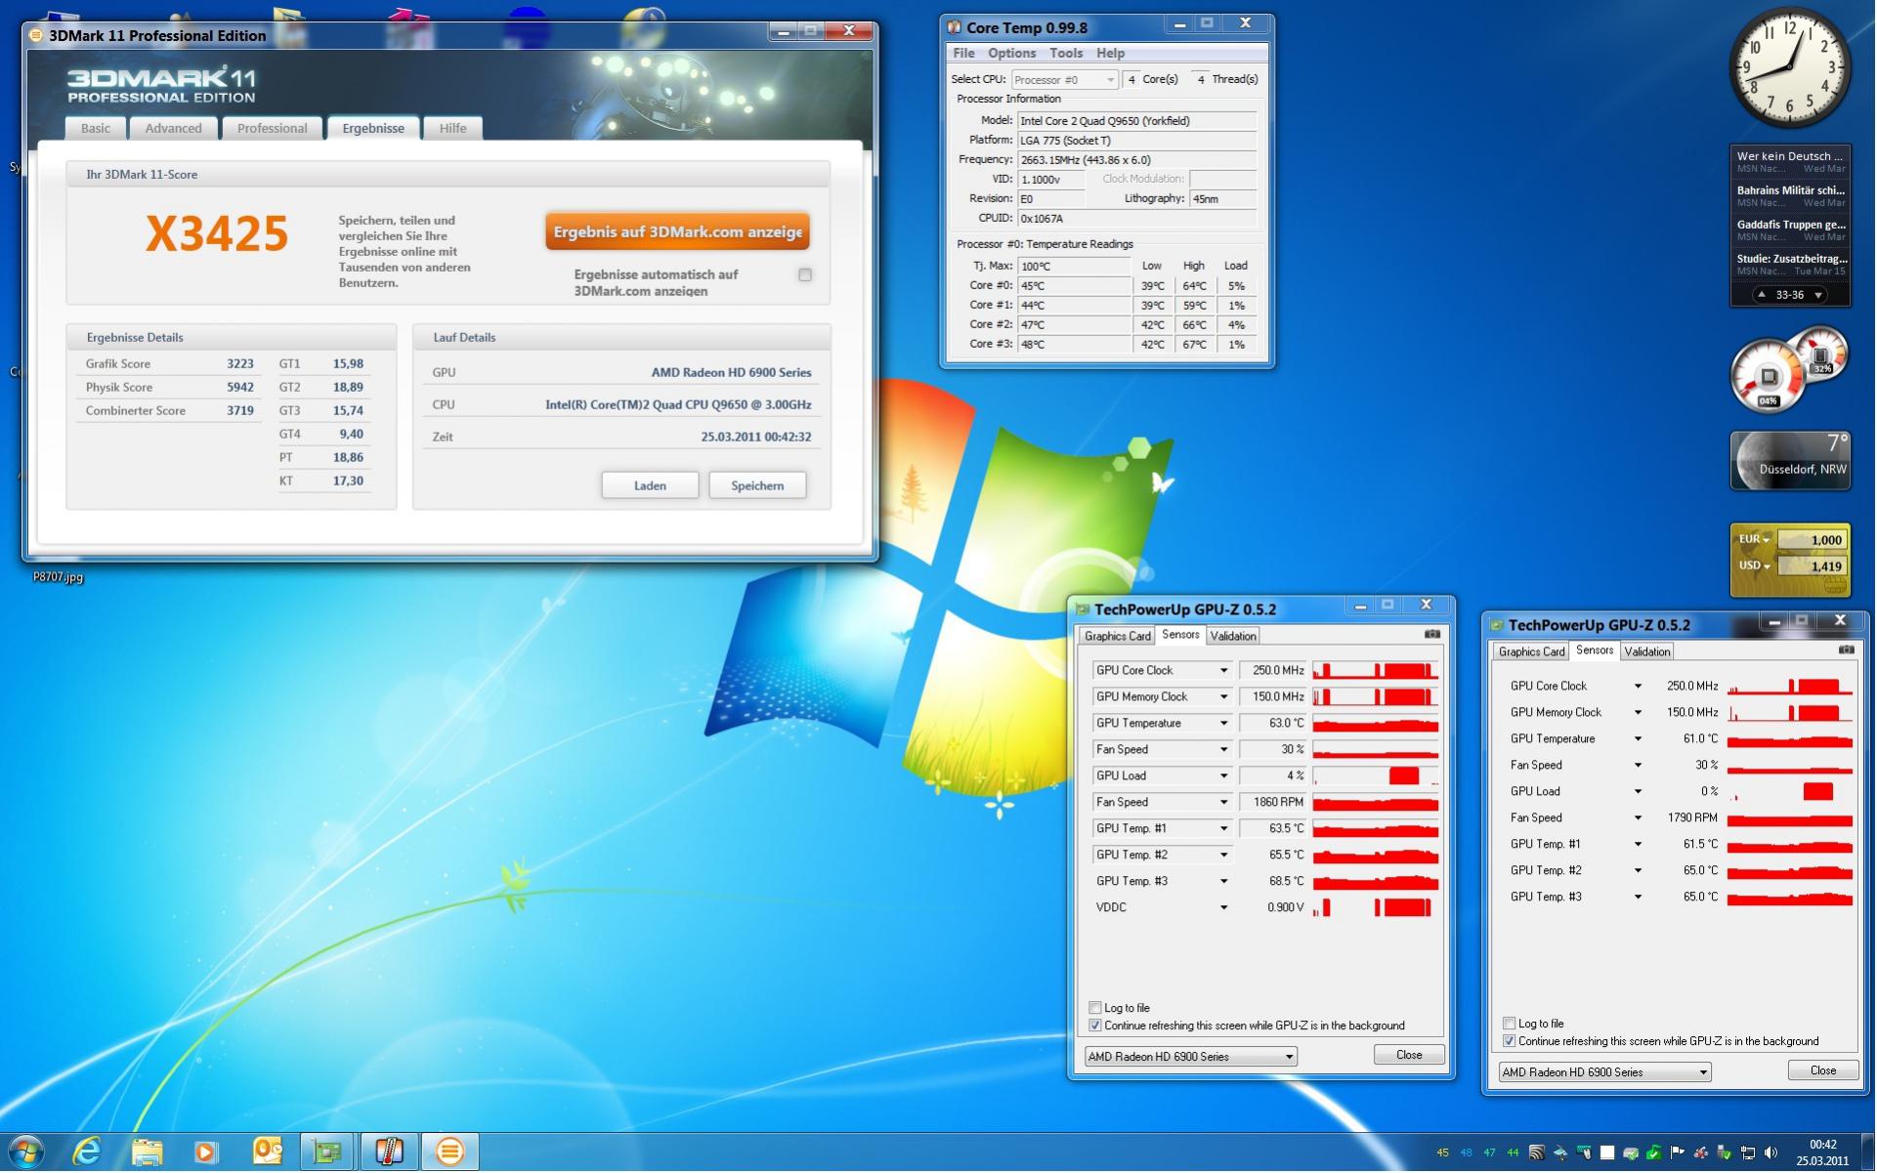Open the Select CPU 'Processor #0' dropdown

click(x=1064, y=80)
